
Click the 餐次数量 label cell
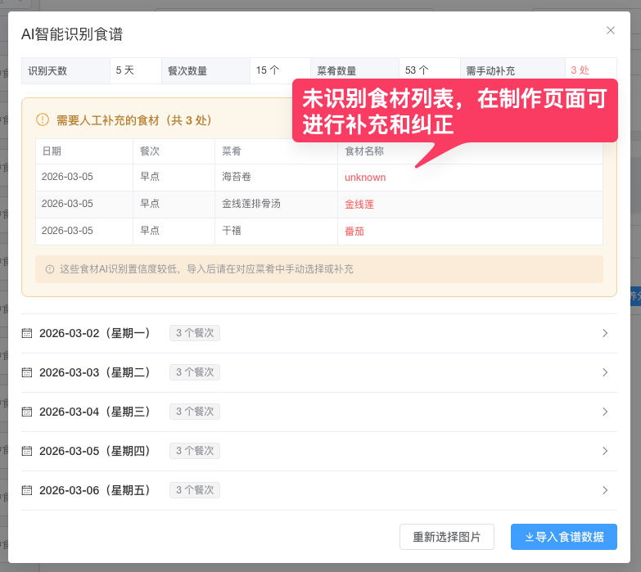[x=205, y=70]
